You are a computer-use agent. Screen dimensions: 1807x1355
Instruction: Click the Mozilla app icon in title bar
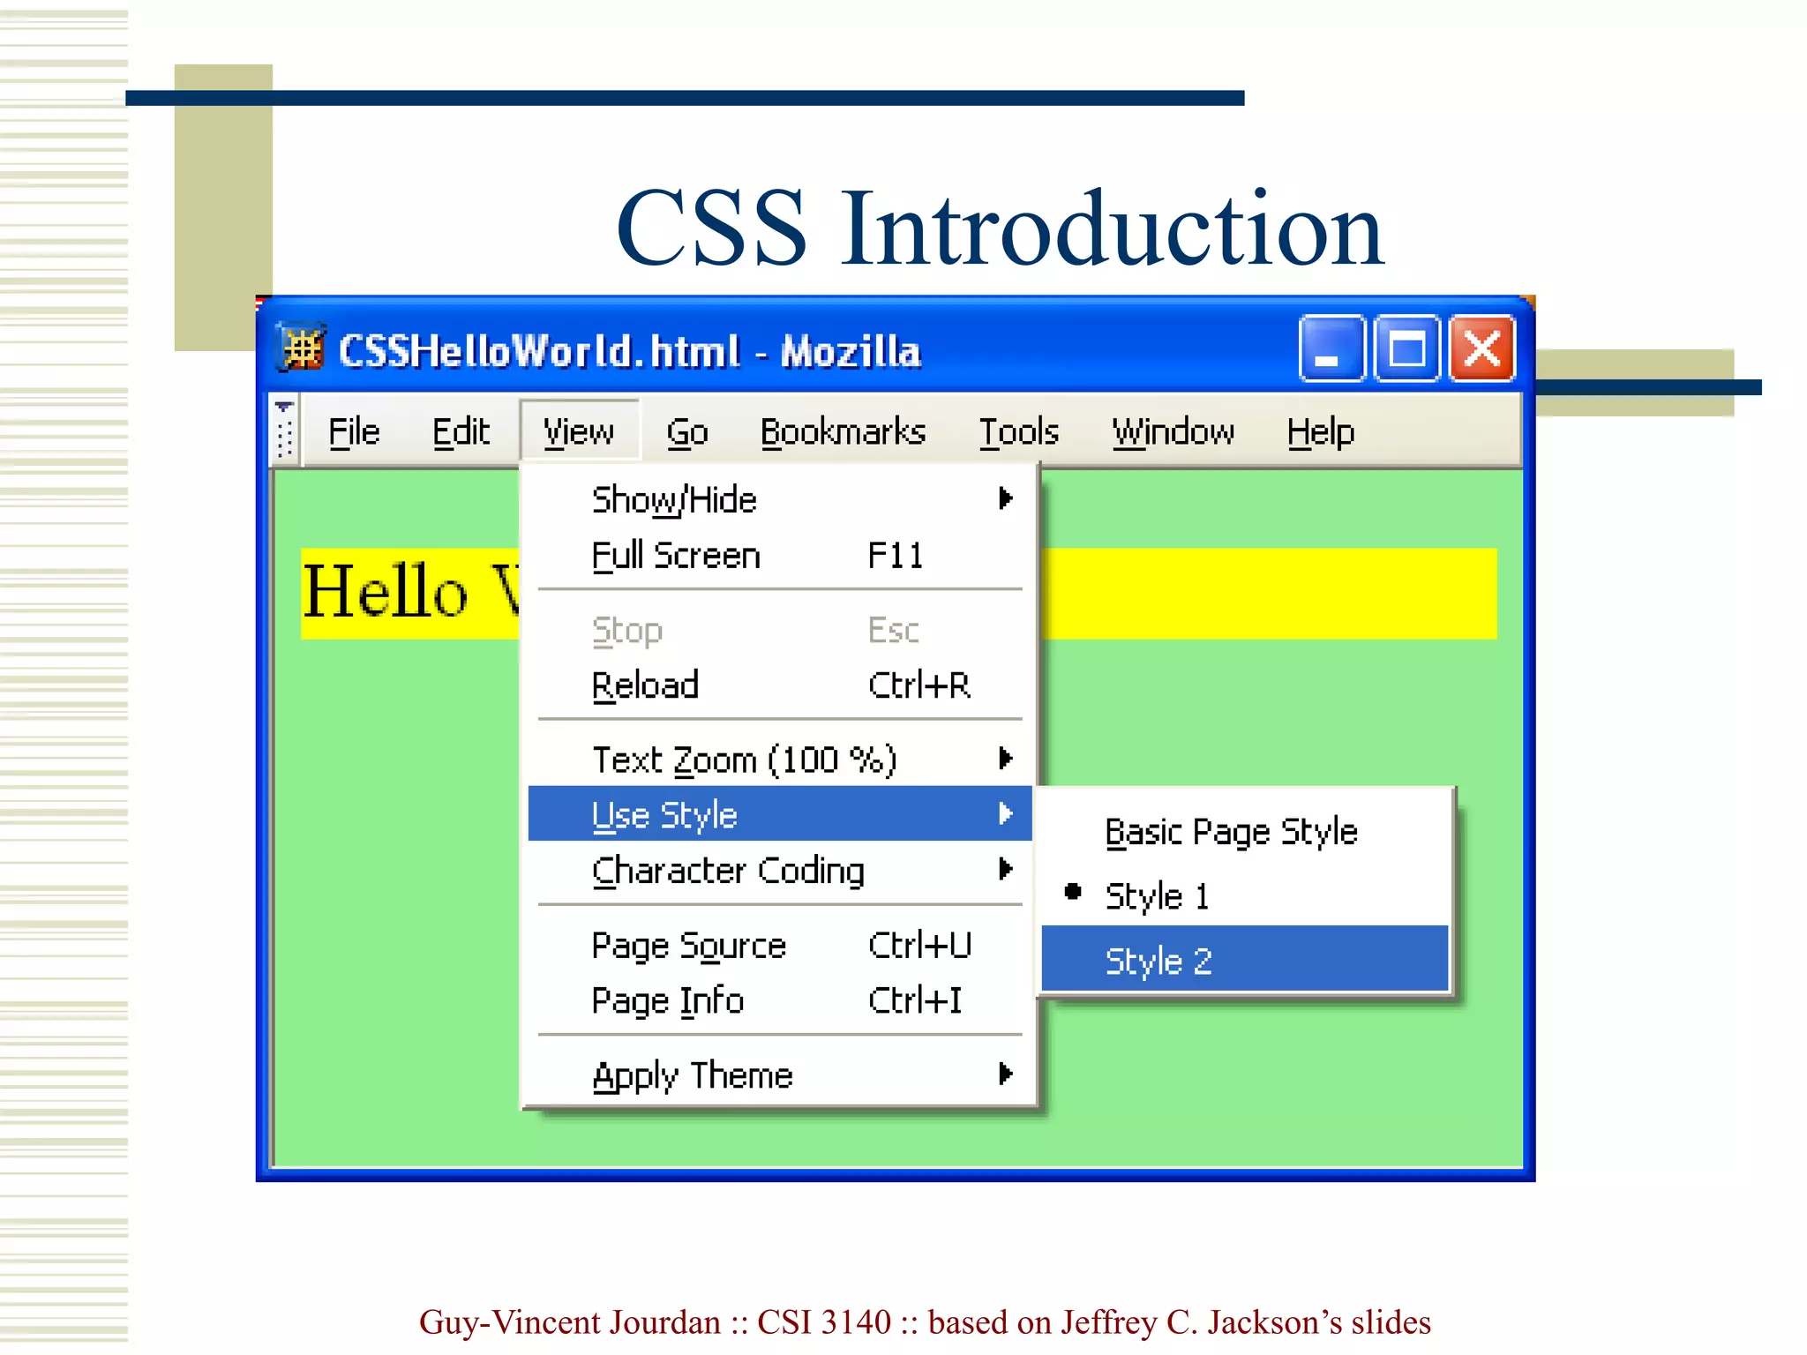click(303, 350)
